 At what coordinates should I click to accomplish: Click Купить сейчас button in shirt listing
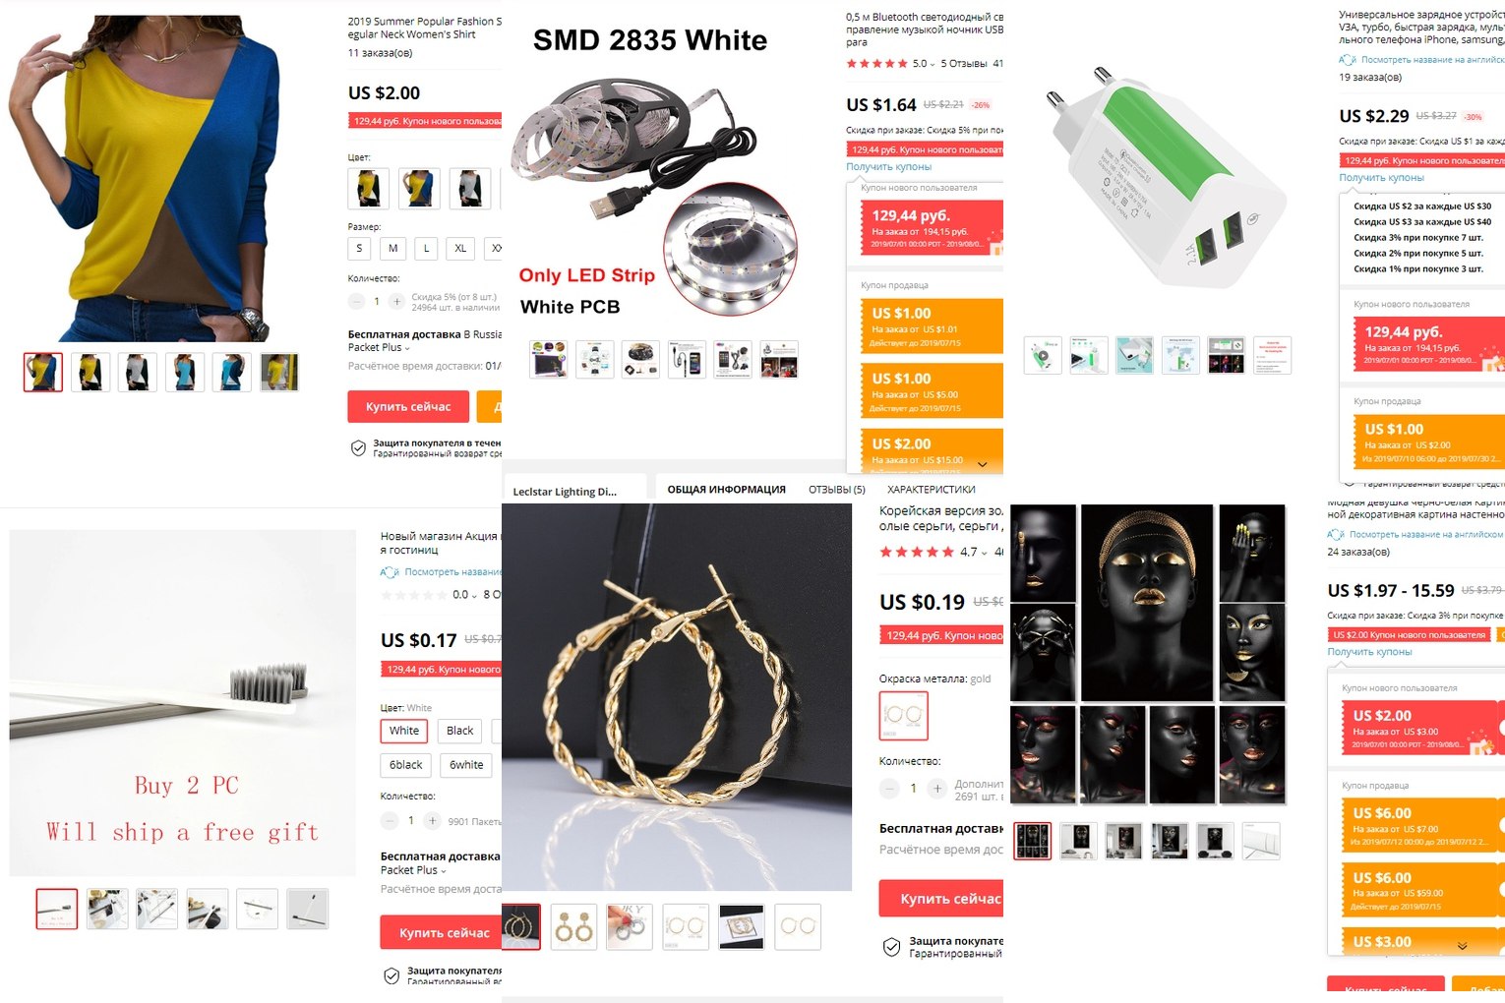[x=408, y=407]
